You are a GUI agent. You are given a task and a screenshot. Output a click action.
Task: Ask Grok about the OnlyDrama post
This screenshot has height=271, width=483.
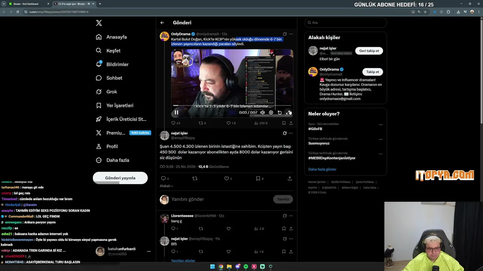coord(285,34)
